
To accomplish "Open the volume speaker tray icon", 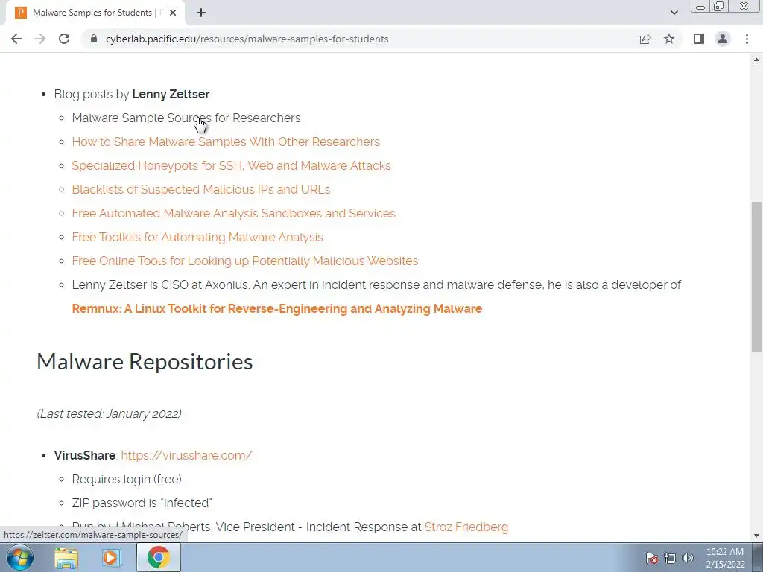I will (x=687, y=558).
